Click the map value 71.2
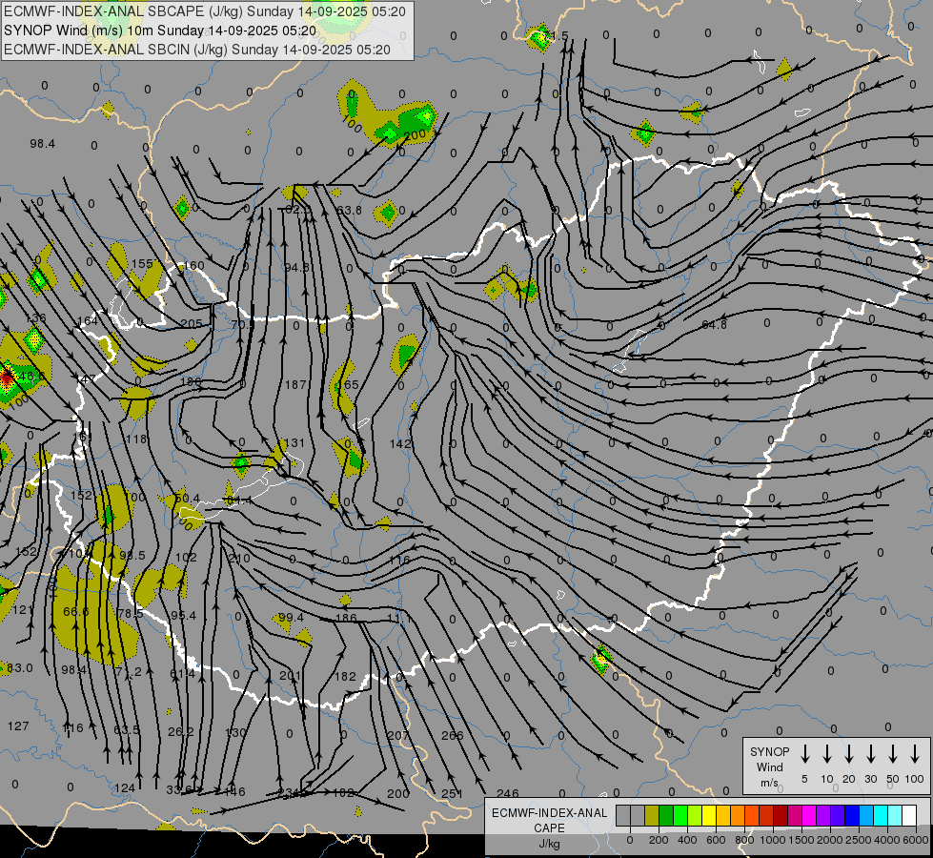 [x=129, y=672]
